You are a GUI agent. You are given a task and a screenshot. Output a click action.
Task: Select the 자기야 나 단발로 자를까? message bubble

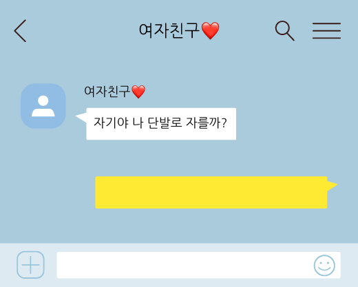coord(161,124)
